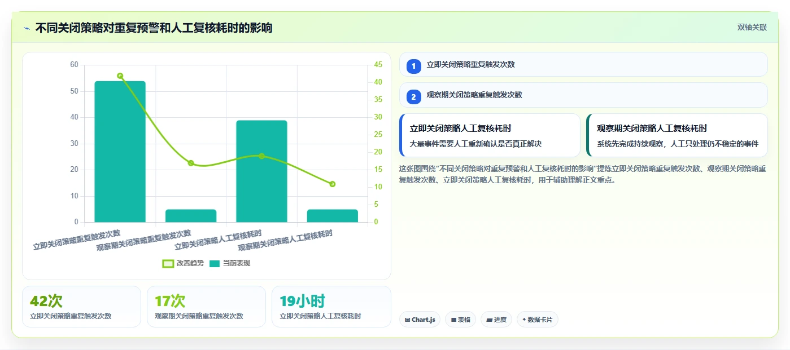Click the number 2 badge
The width and height of the screenshot is (790, 350).
413,96
